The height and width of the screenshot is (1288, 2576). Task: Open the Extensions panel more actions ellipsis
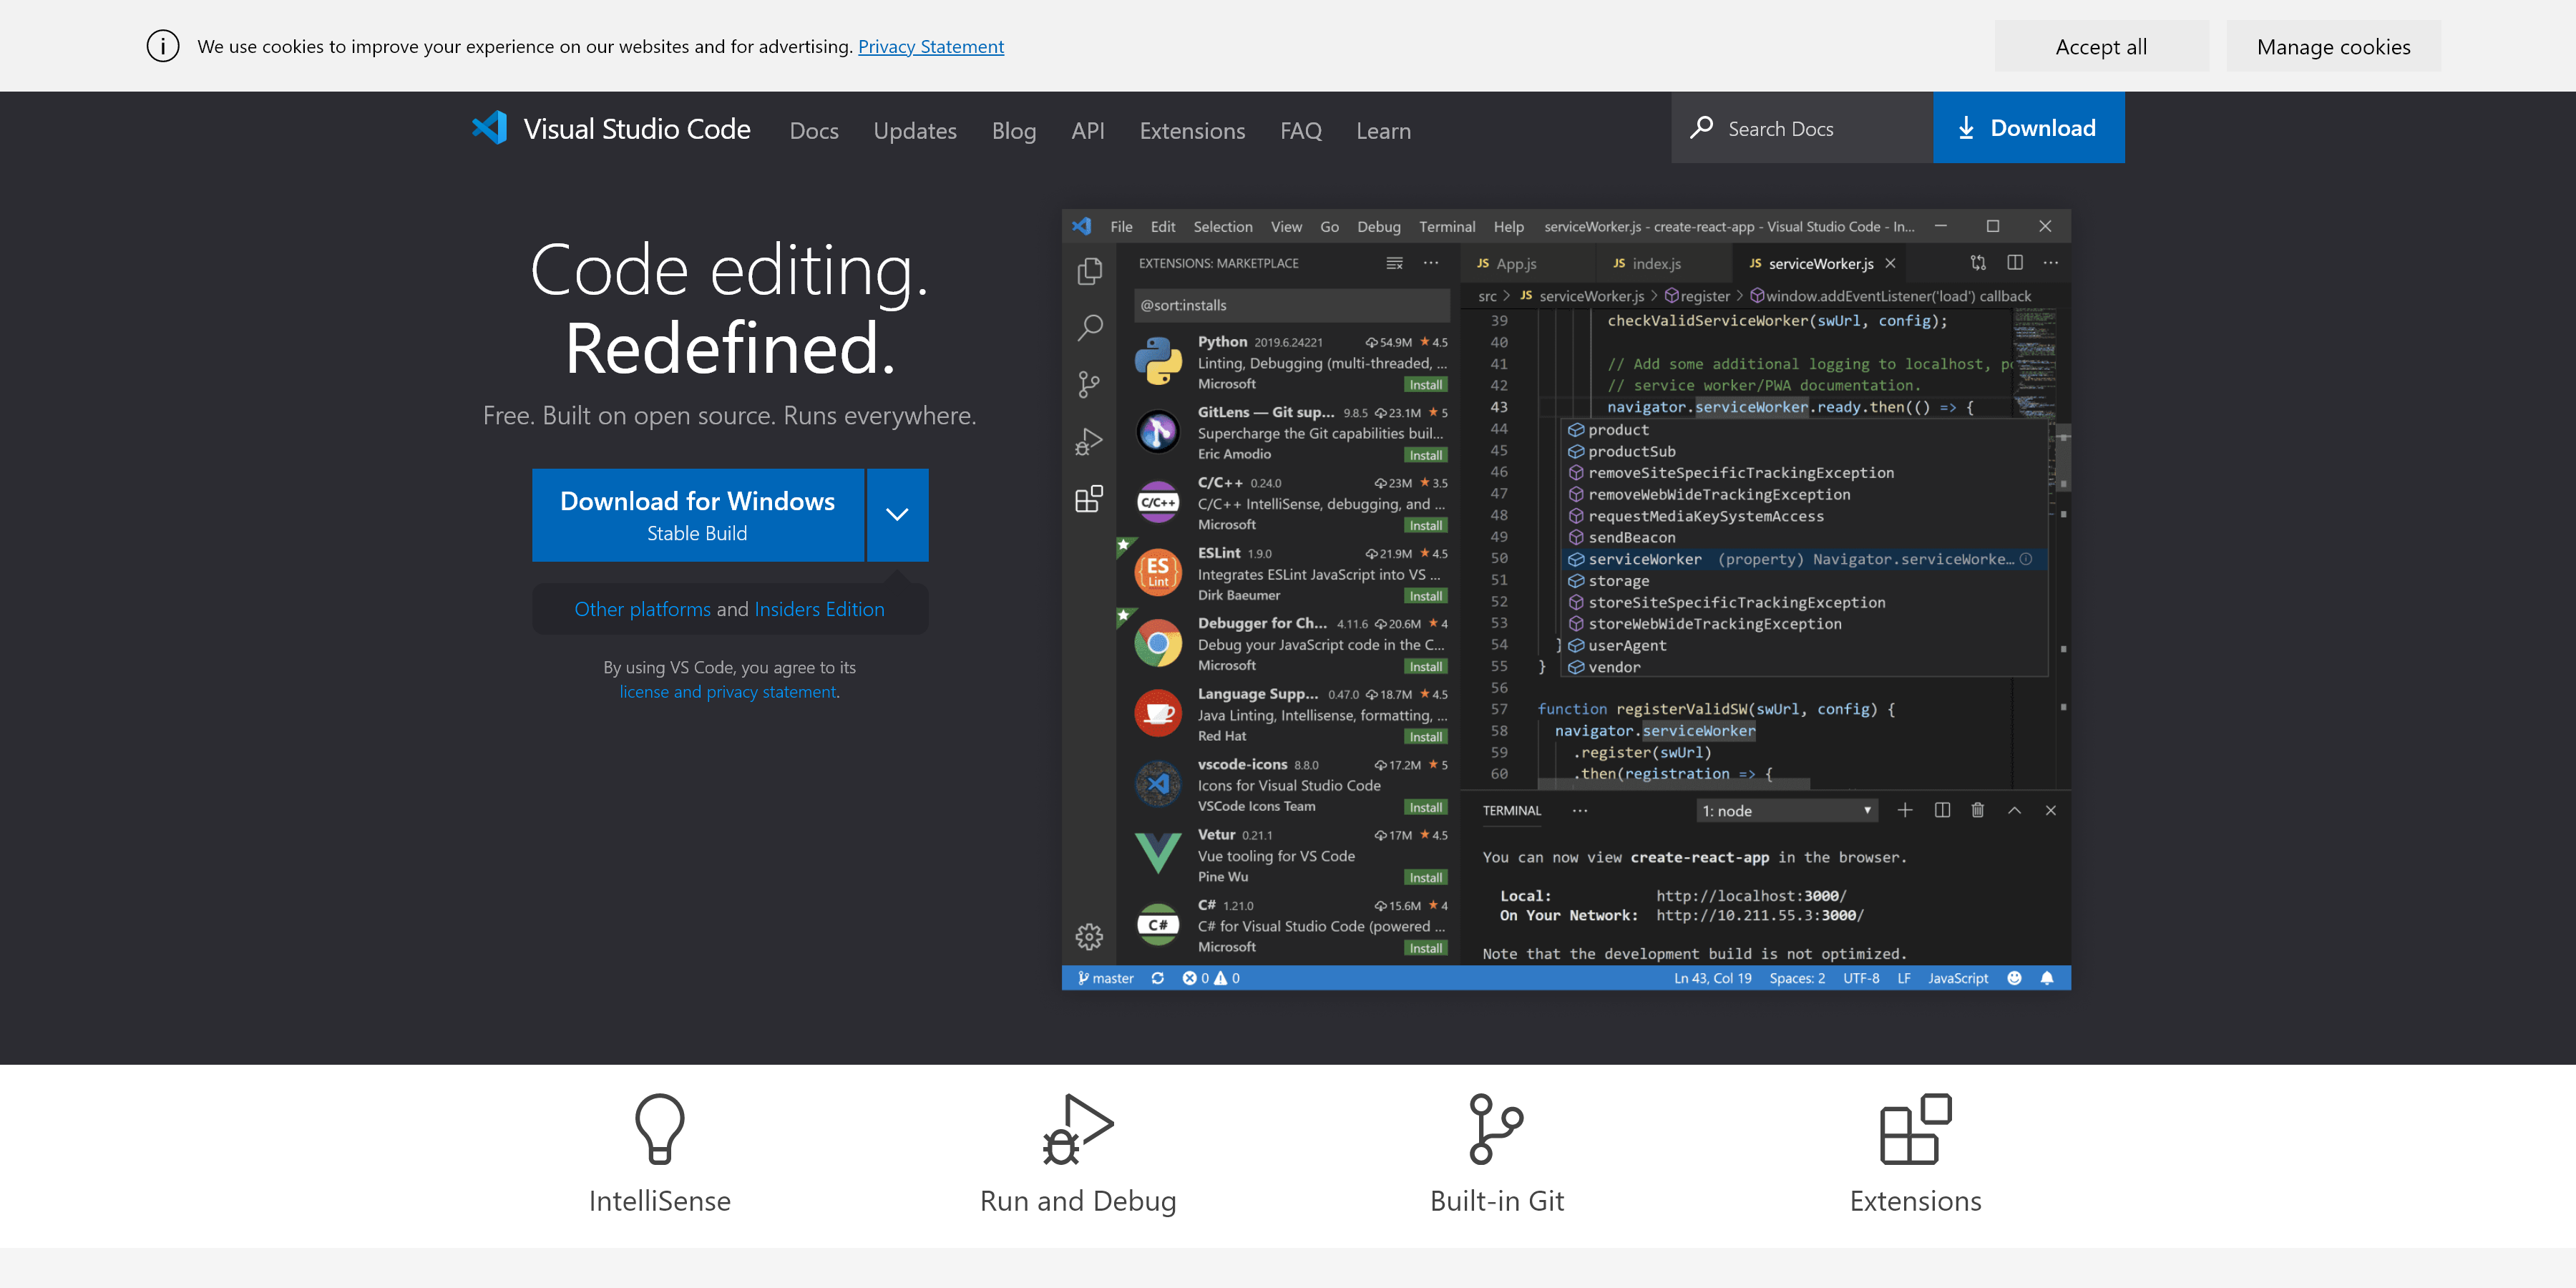(1431, 263)
